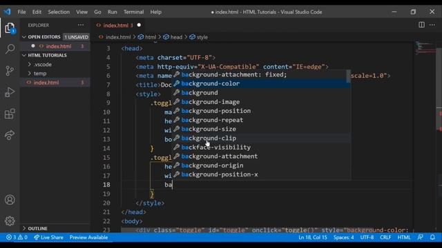Change line ending via CRLF

[385, 237]
